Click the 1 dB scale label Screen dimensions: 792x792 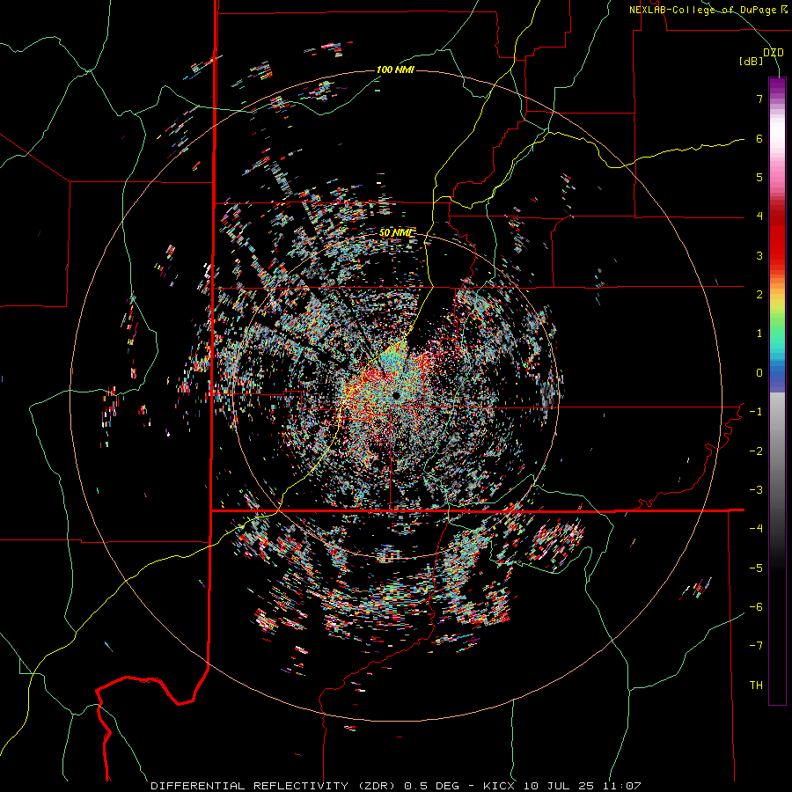759,334
